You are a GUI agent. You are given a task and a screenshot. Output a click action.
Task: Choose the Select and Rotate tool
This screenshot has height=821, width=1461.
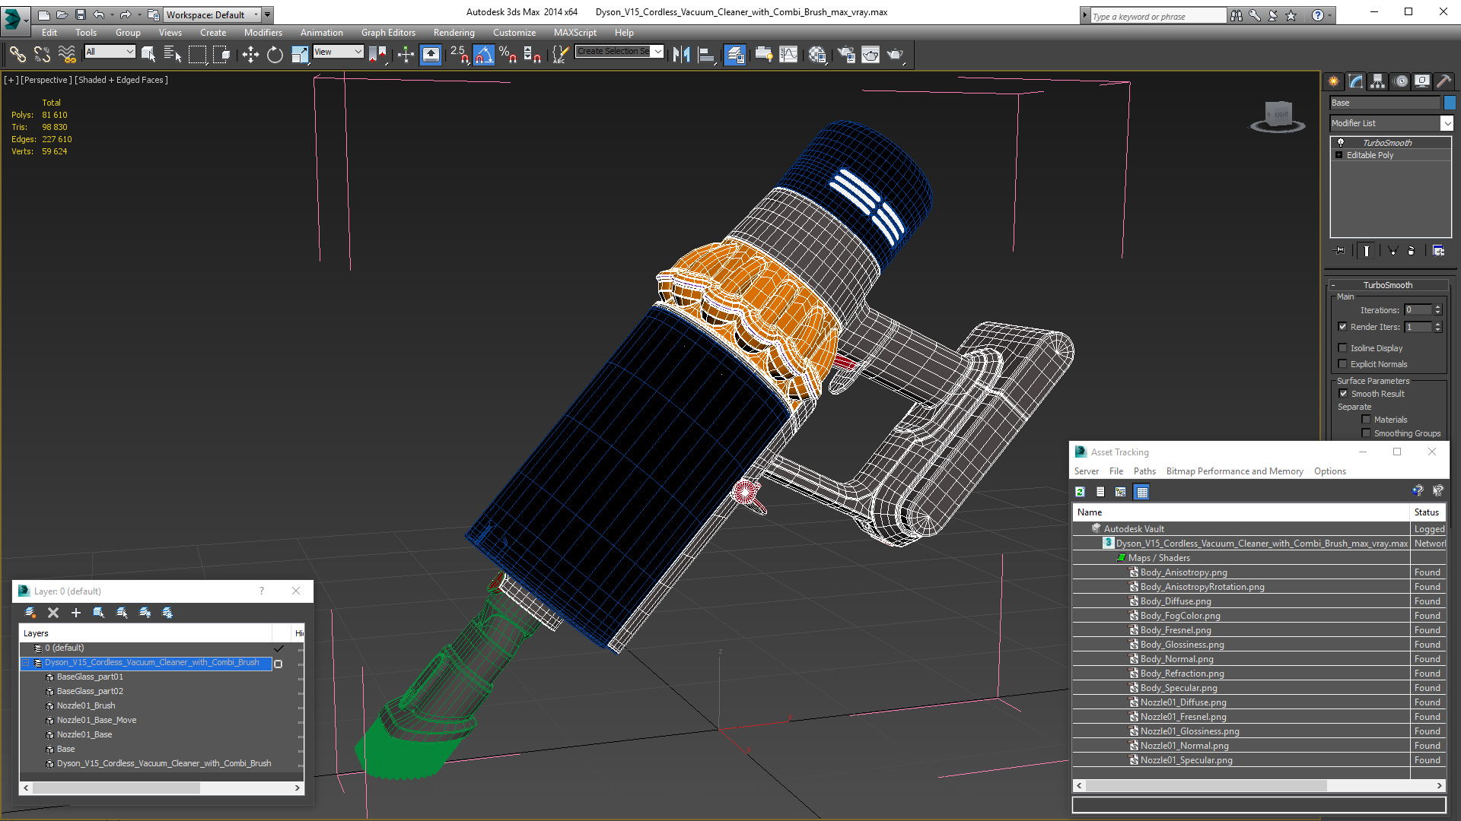point(275,54)
